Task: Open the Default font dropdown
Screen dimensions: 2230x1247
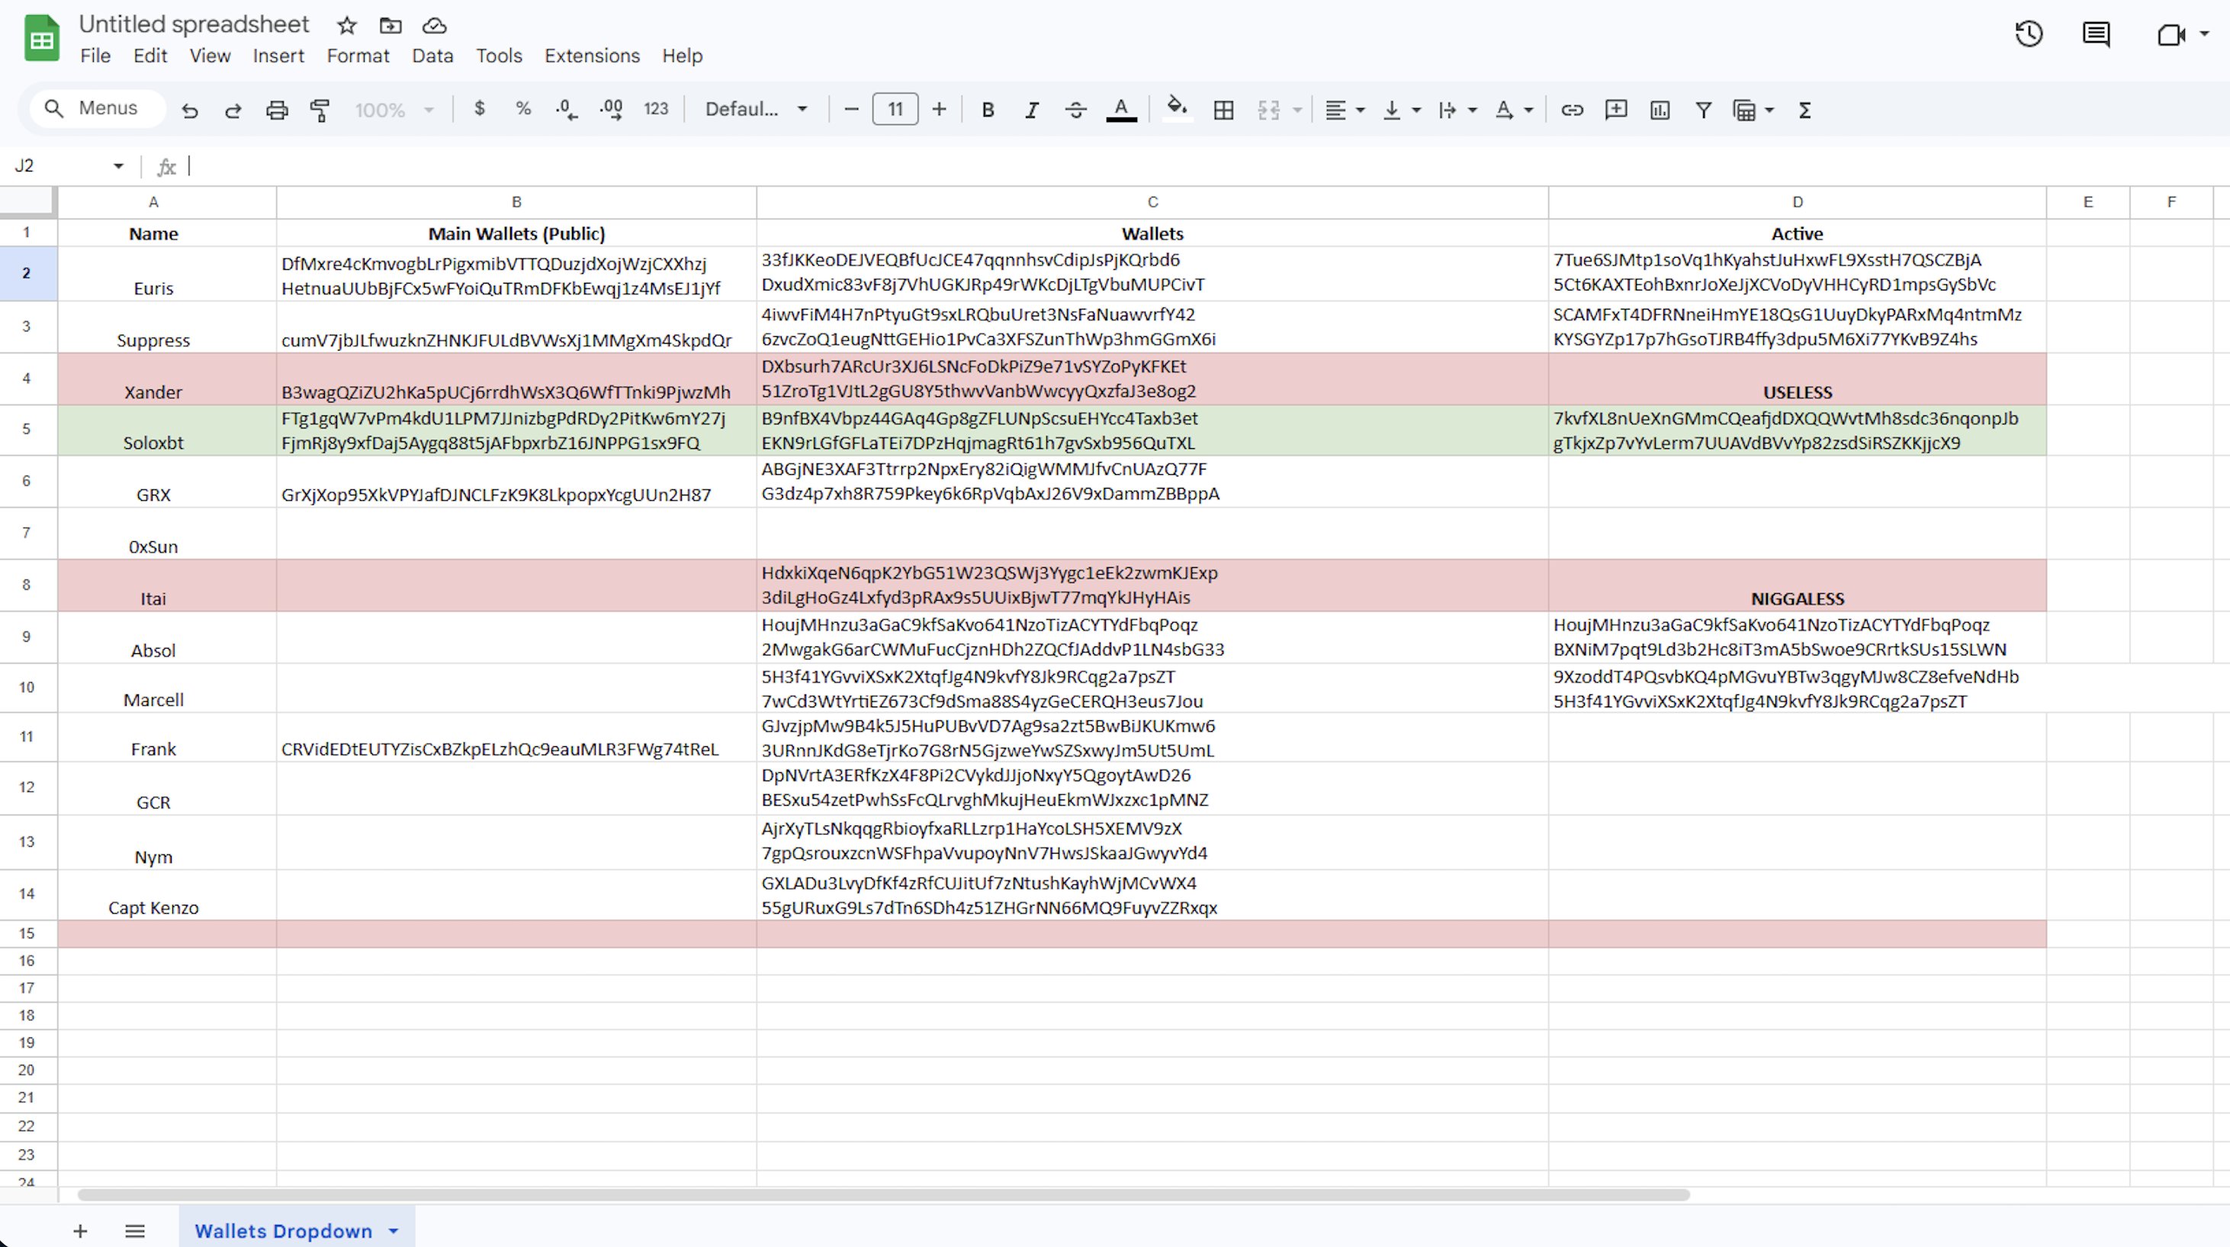Action: pos(756,110)
